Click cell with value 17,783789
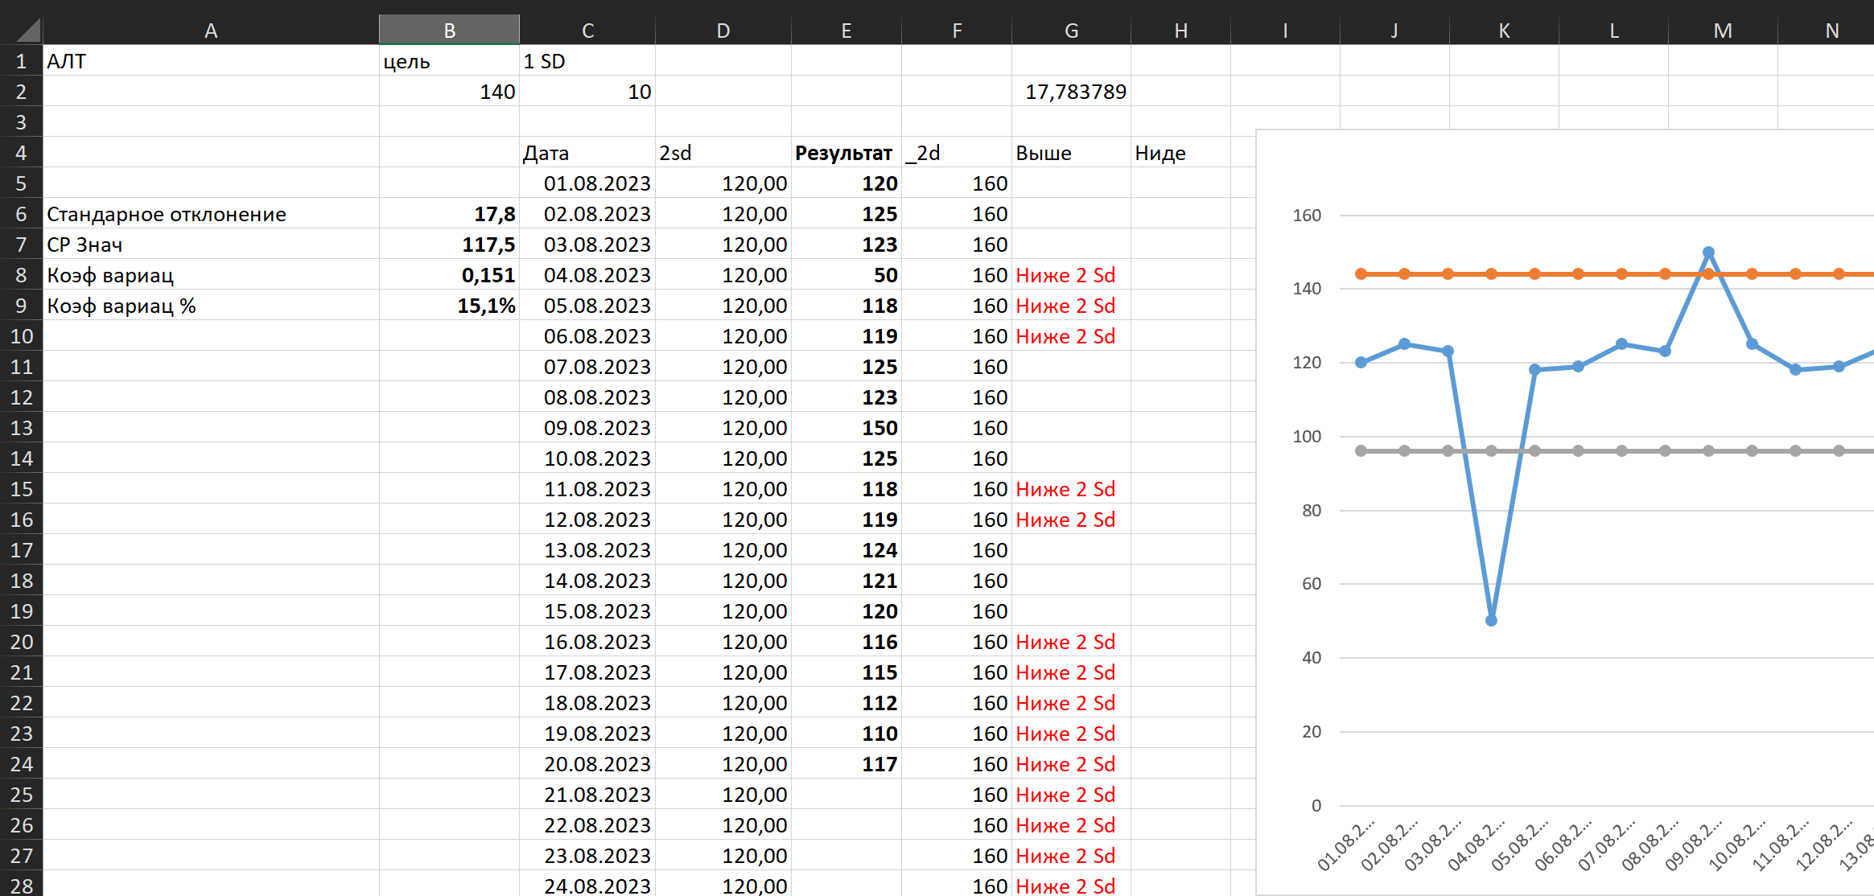Image resolution: width=1874 pixels, height=896 pixels. [1074, 92]
